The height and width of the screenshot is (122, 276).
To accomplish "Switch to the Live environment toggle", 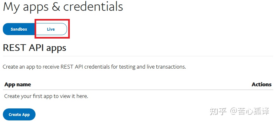I will [51, 29].
